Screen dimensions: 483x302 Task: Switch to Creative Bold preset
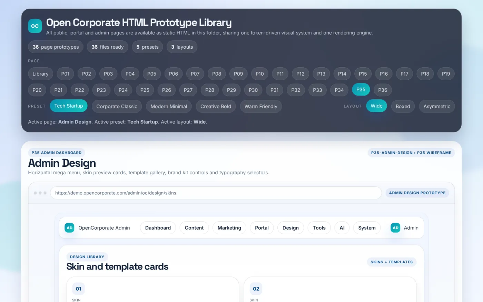(x=216, y=107)
